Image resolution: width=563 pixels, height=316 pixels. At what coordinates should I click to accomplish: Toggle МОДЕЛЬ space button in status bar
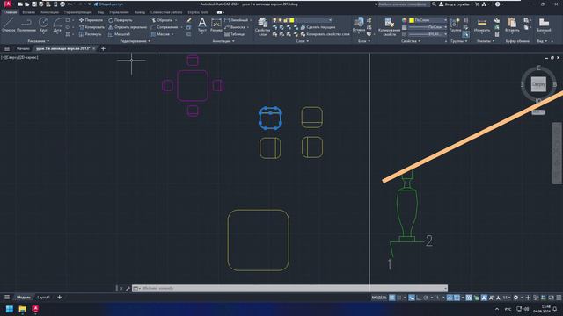tap(379, 298)
